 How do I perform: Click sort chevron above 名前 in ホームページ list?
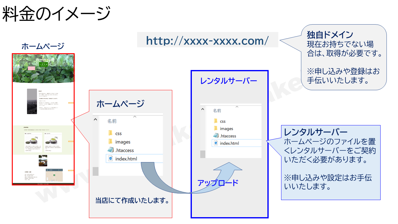pyautogui.click(x=135, y=117)
